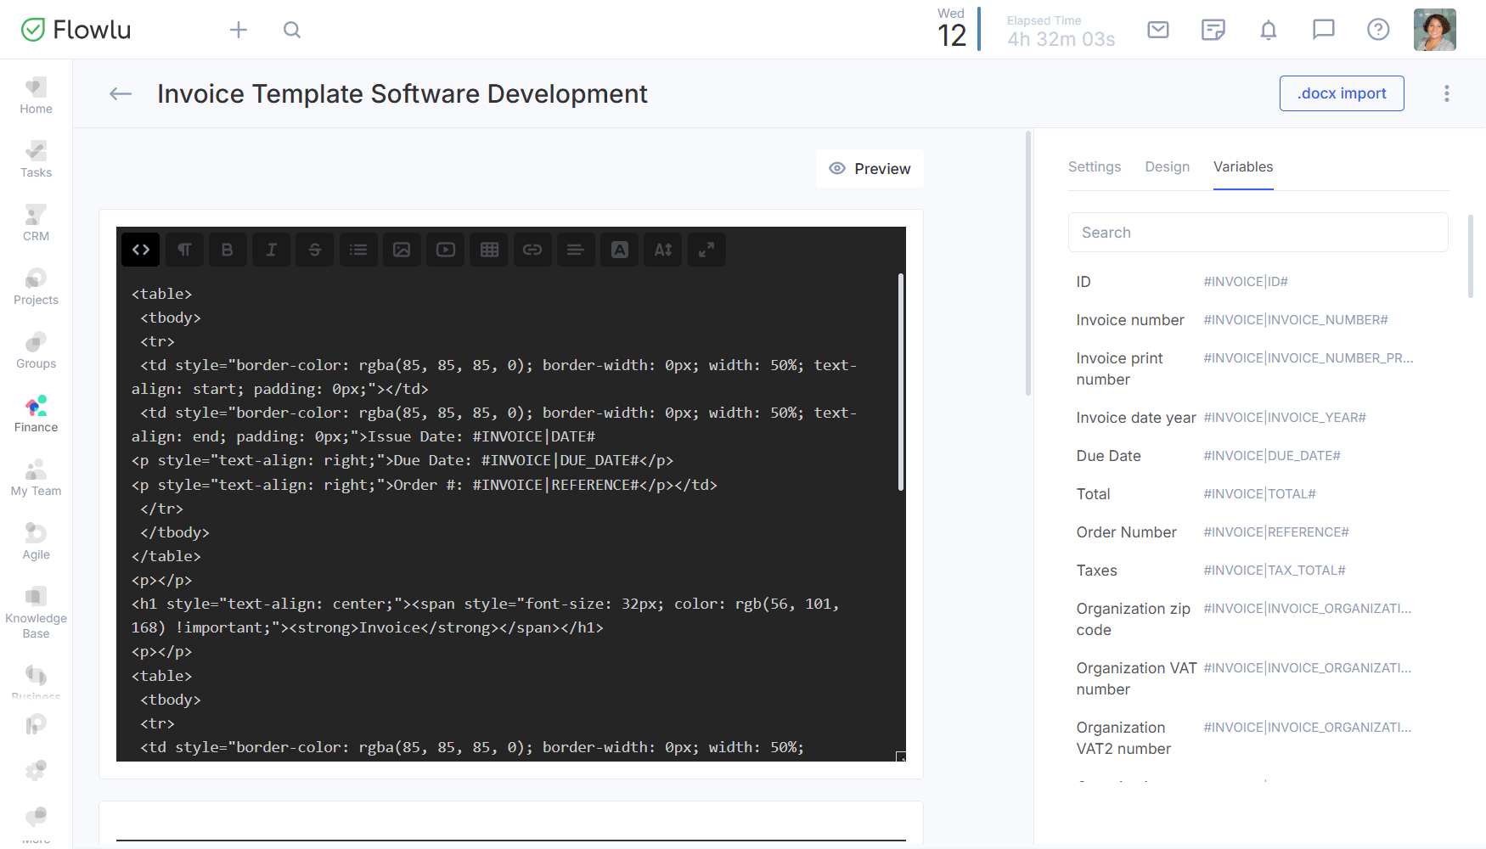Viewport: 1486px width, 849px height.
Task: Open Knowledge Base in sidebar
Action: [x=36, y=613]
